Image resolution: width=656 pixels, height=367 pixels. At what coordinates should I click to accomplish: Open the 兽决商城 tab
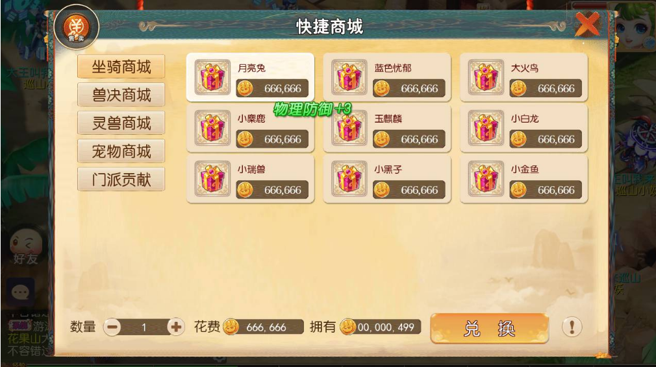[x=121, y=95]
